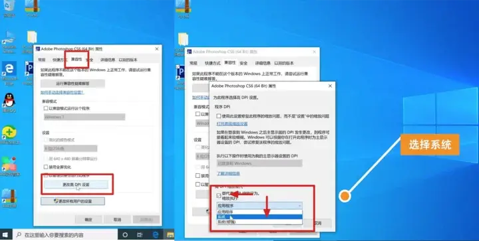Switch to 常规 tab in left properties window

click(x=42, y=60)
